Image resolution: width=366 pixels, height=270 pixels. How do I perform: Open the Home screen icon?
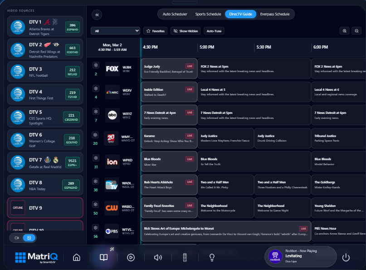(x=76, y=257)
